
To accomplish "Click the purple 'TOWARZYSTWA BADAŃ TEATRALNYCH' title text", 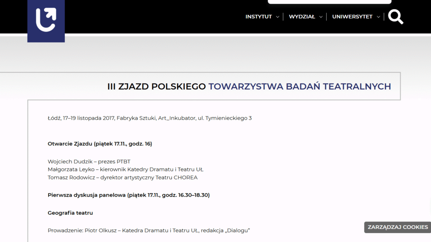I will (299, 87).
